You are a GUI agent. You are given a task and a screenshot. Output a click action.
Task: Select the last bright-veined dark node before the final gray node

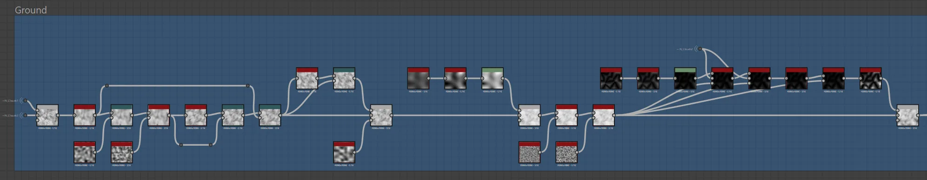pyautogui.click(x=871, y=78)
